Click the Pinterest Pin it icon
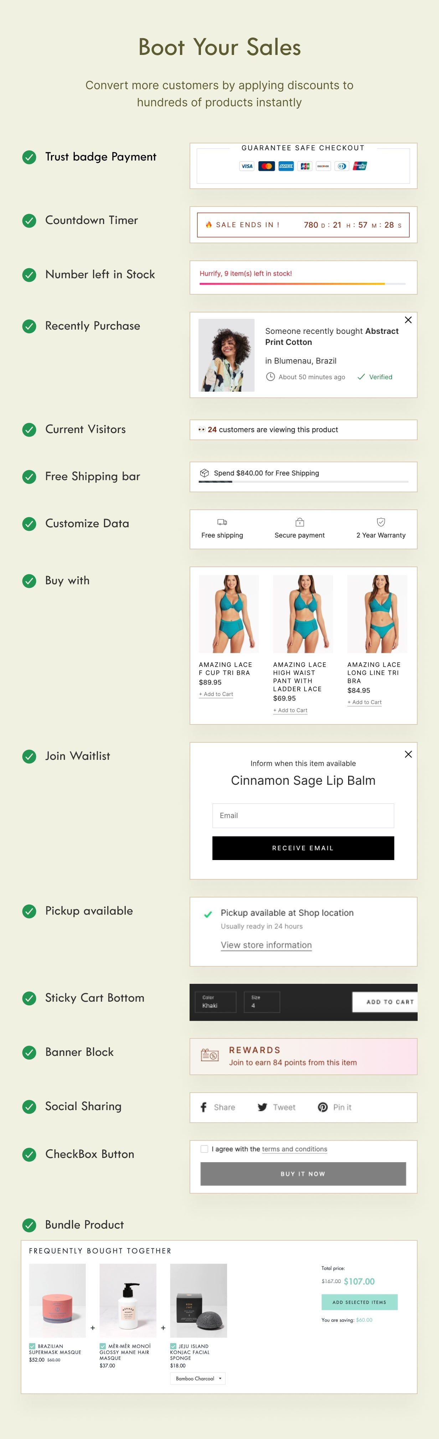Viewport: 439px width, 1439px height. pyautogui.click(x=322, y=1107)
